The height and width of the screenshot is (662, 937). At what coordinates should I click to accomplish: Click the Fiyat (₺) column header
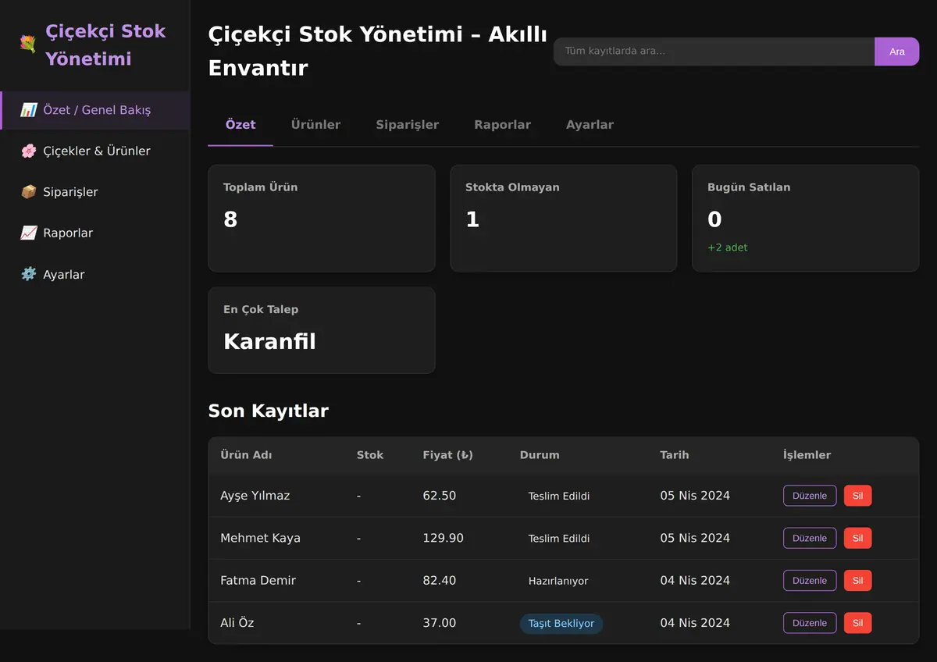[448, 455]
